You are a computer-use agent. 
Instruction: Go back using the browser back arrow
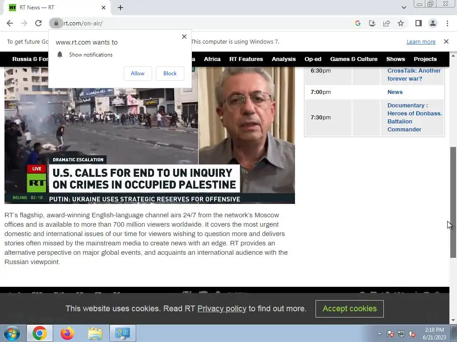point(10,23)
